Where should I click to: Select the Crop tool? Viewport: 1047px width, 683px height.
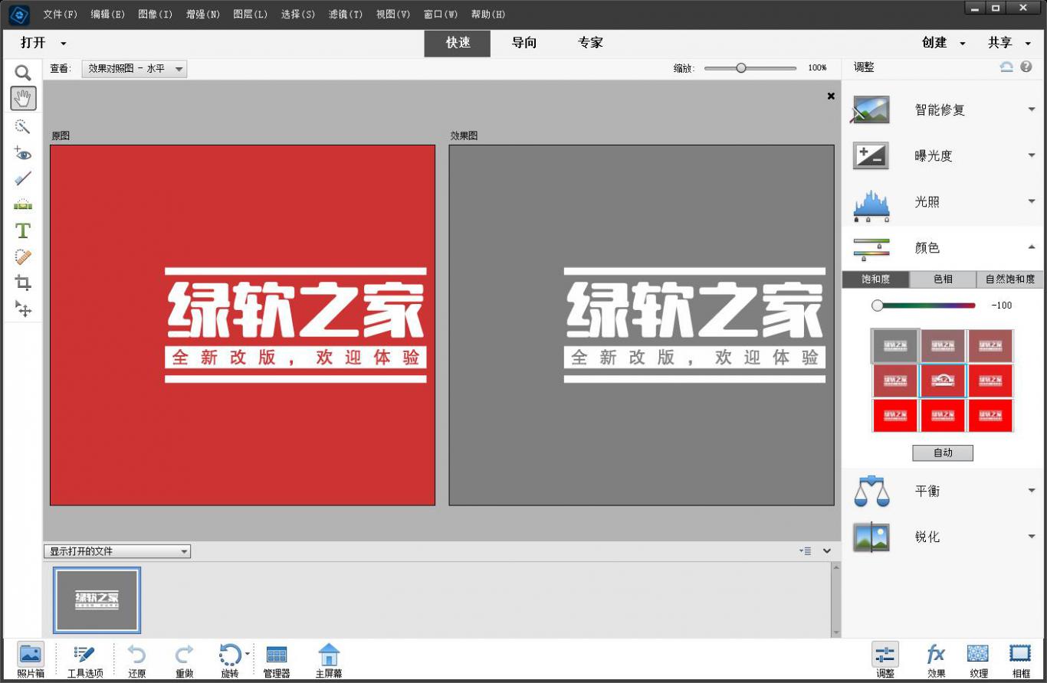pos(23,283)
